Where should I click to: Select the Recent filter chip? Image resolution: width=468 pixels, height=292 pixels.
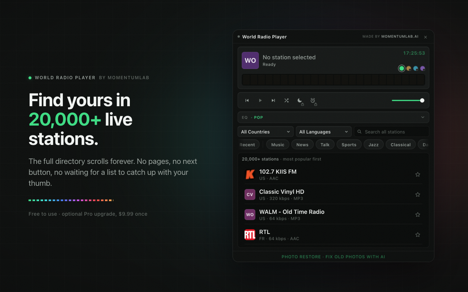249,145
